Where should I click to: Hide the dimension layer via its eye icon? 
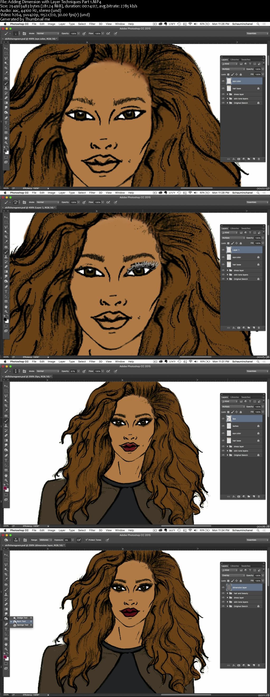coord(223,587)
